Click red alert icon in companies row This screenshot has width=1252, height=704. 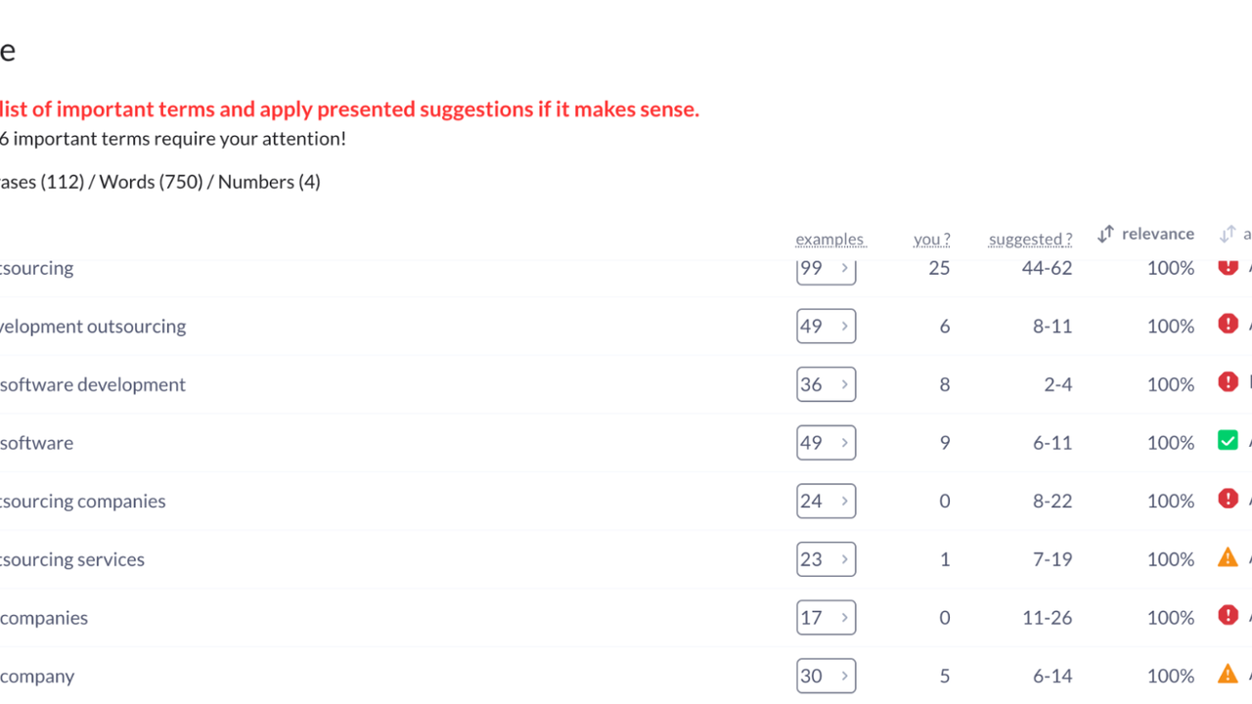(x=1228, y=615)
